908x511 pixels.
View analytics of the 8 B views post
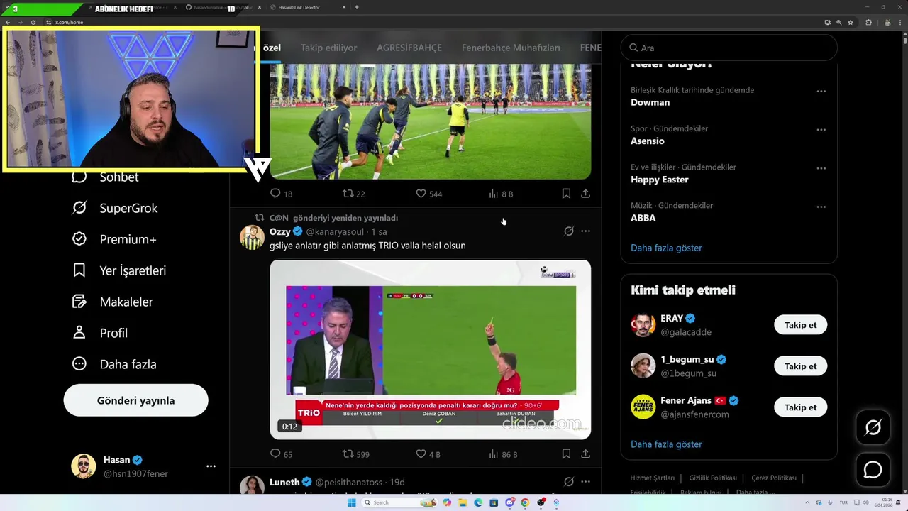(501, 194)
